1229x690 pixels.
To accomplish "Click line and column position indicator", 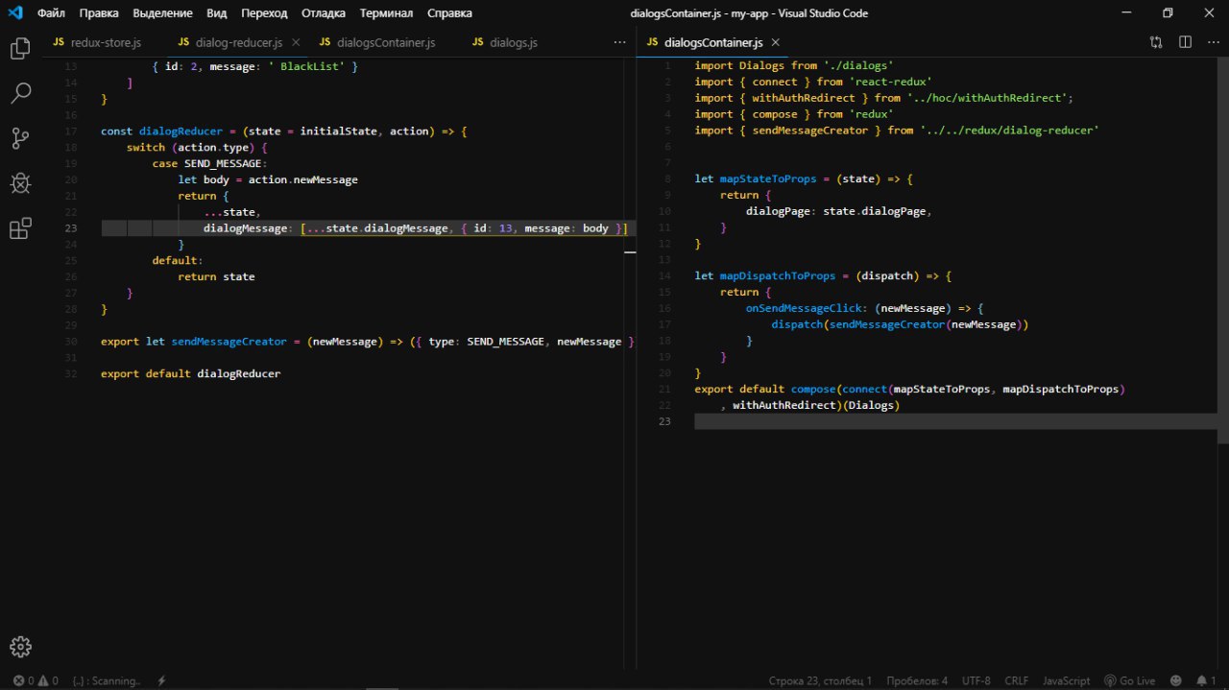I will 820,680.
